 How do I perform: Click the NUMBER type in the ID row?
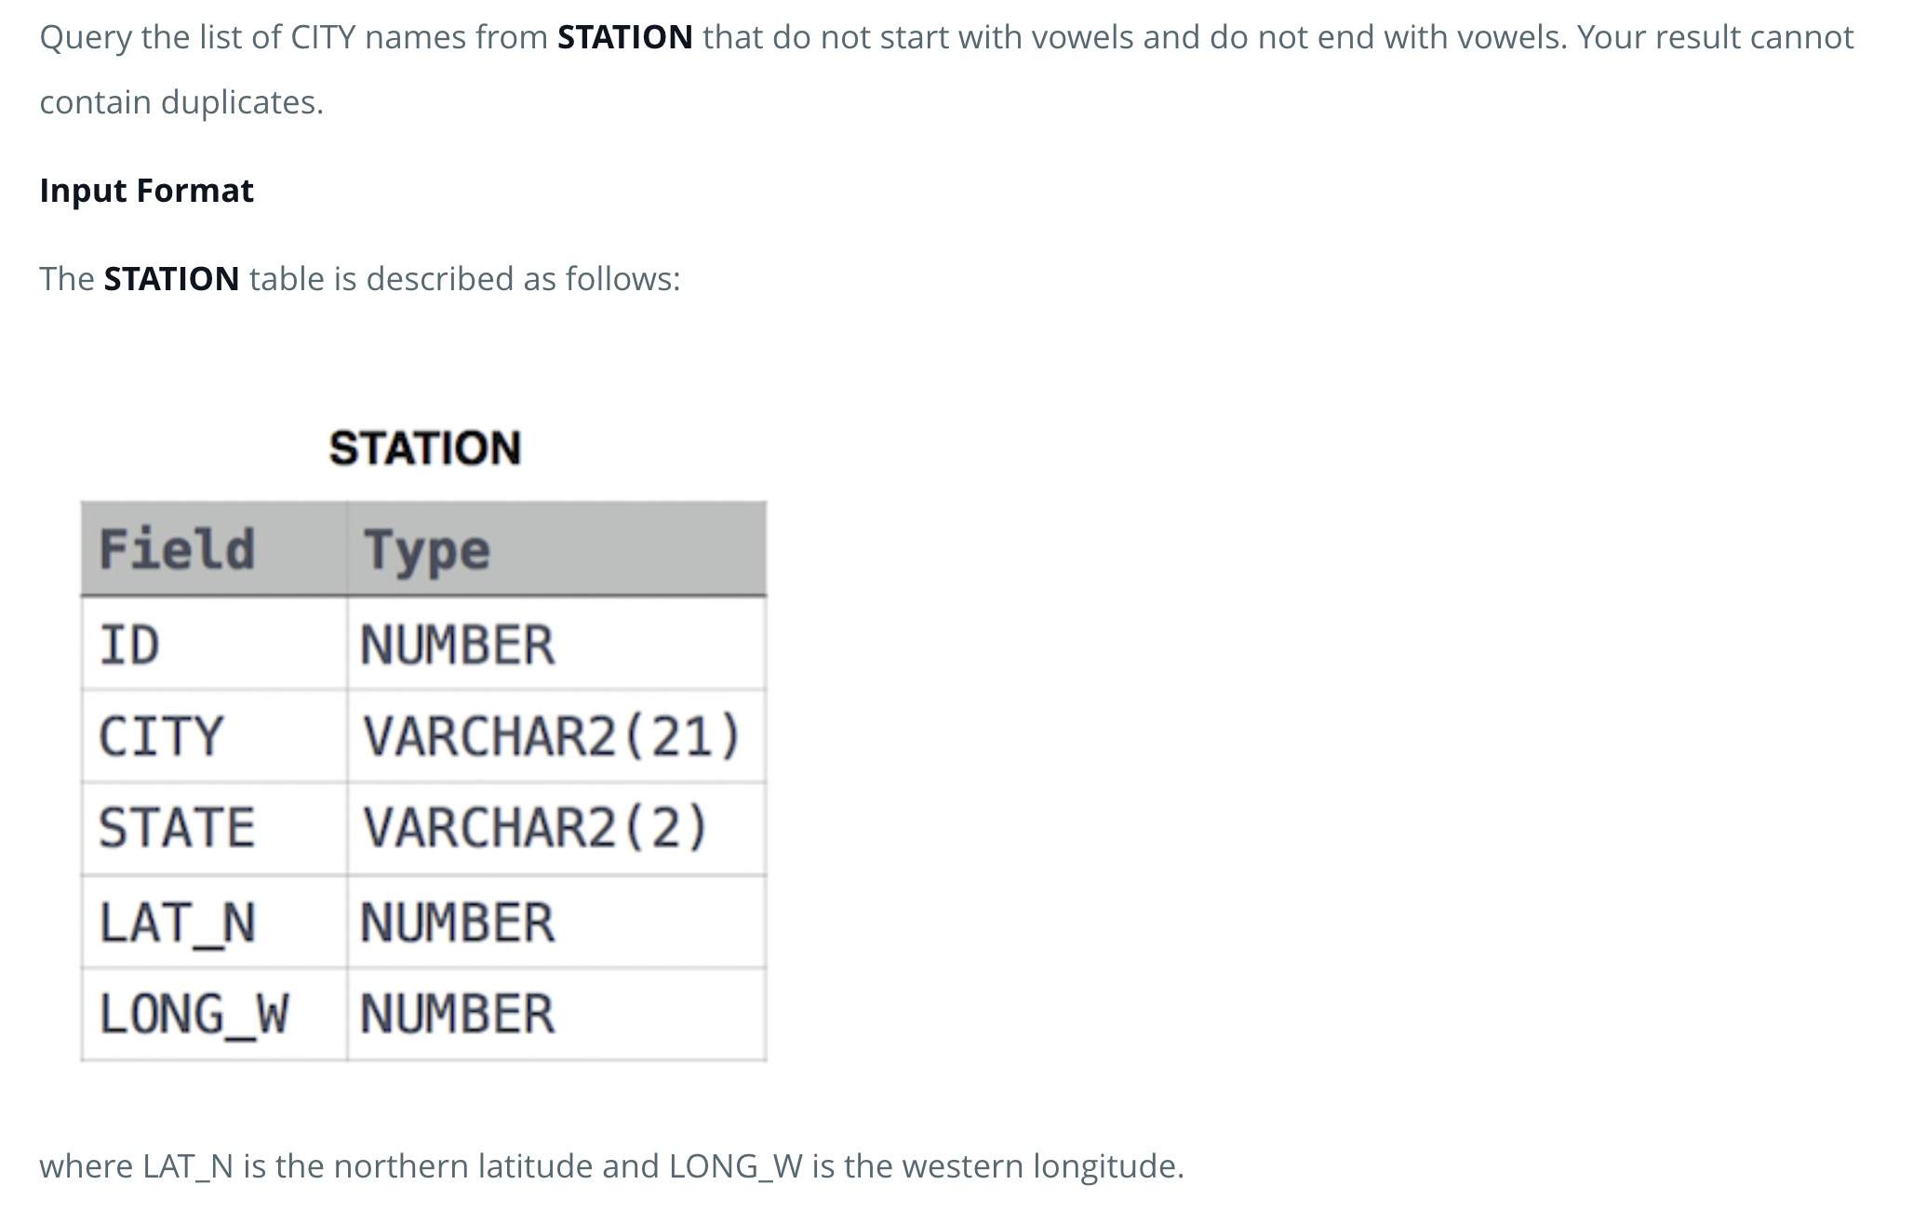pos(556,644)
